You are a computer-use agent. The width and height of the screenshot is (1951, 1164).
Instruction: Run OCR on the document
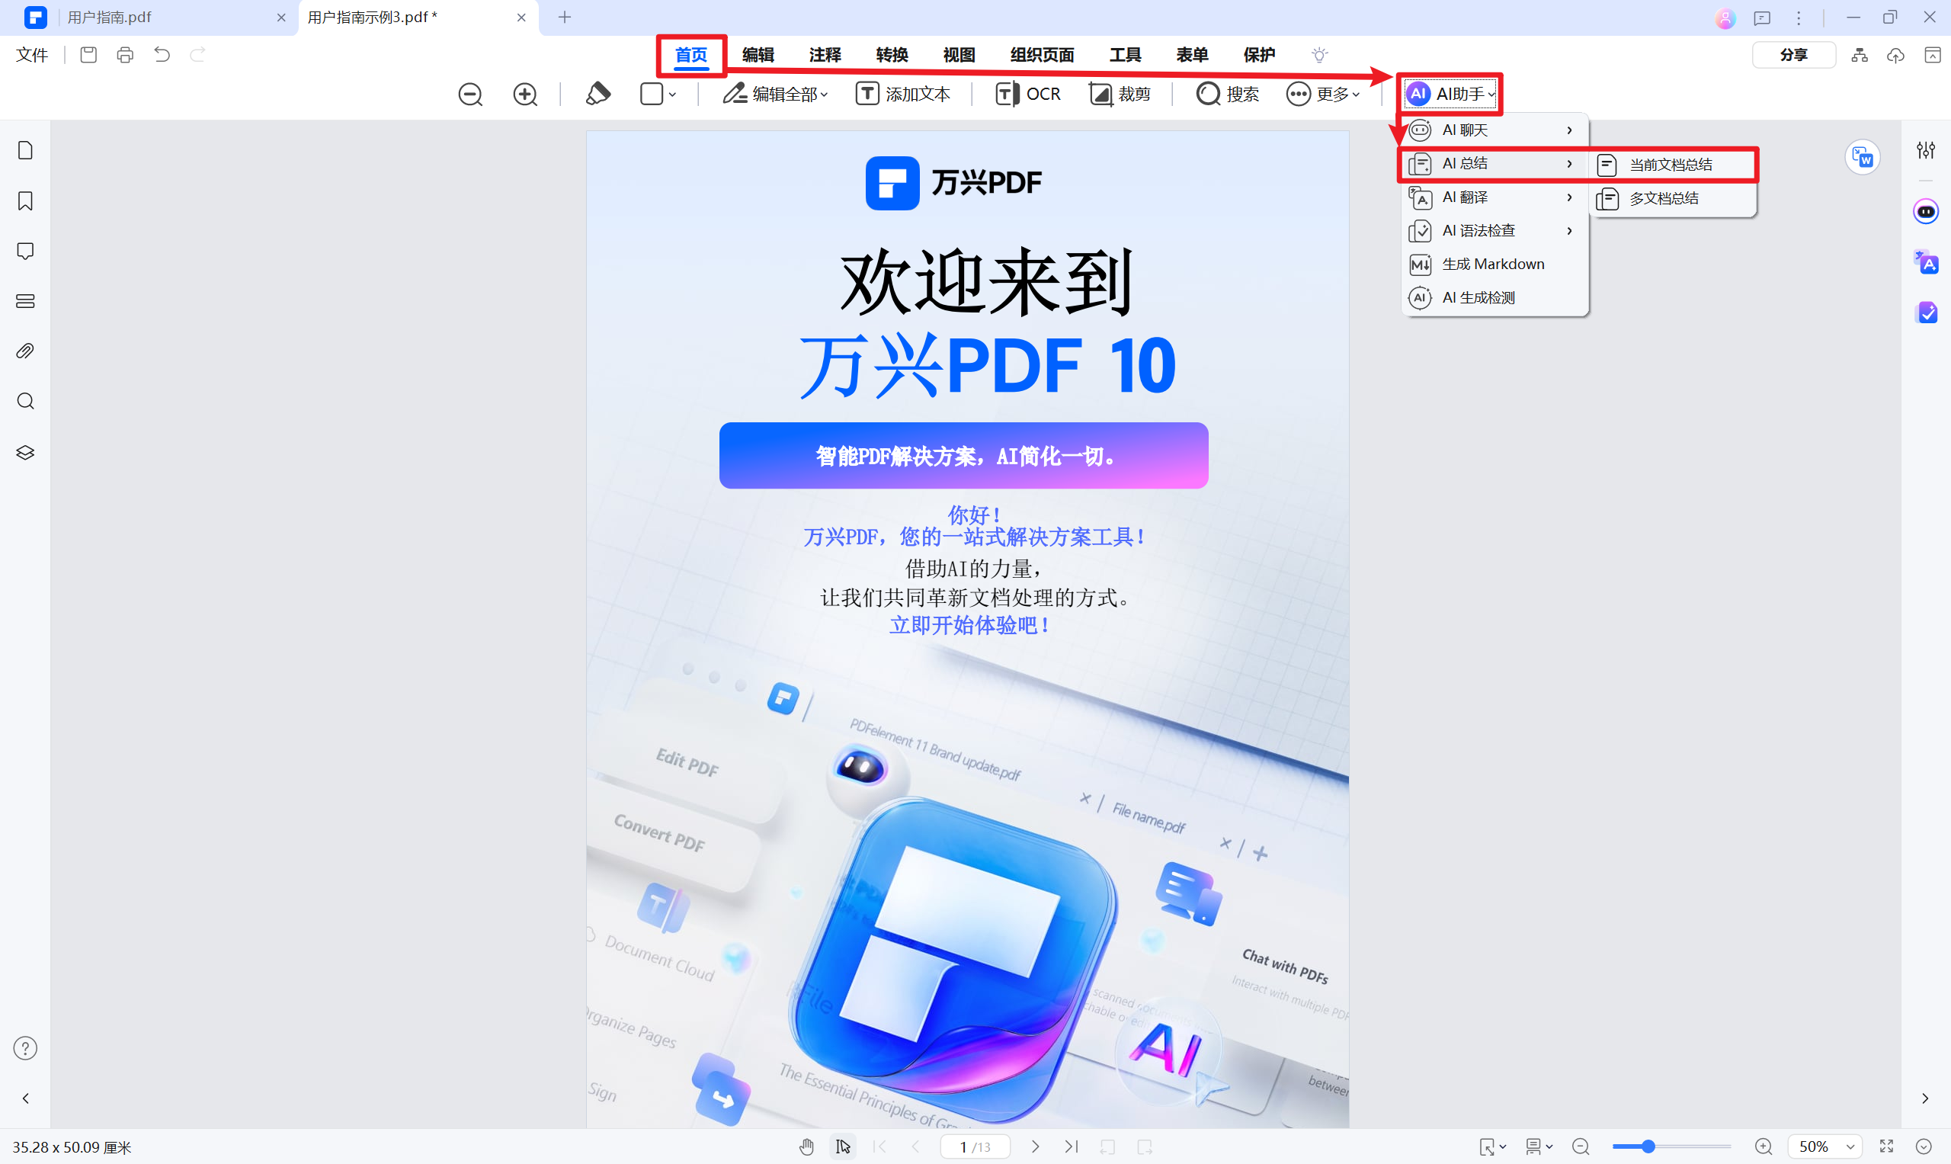pyautogui.click(x=1028, y=93)
